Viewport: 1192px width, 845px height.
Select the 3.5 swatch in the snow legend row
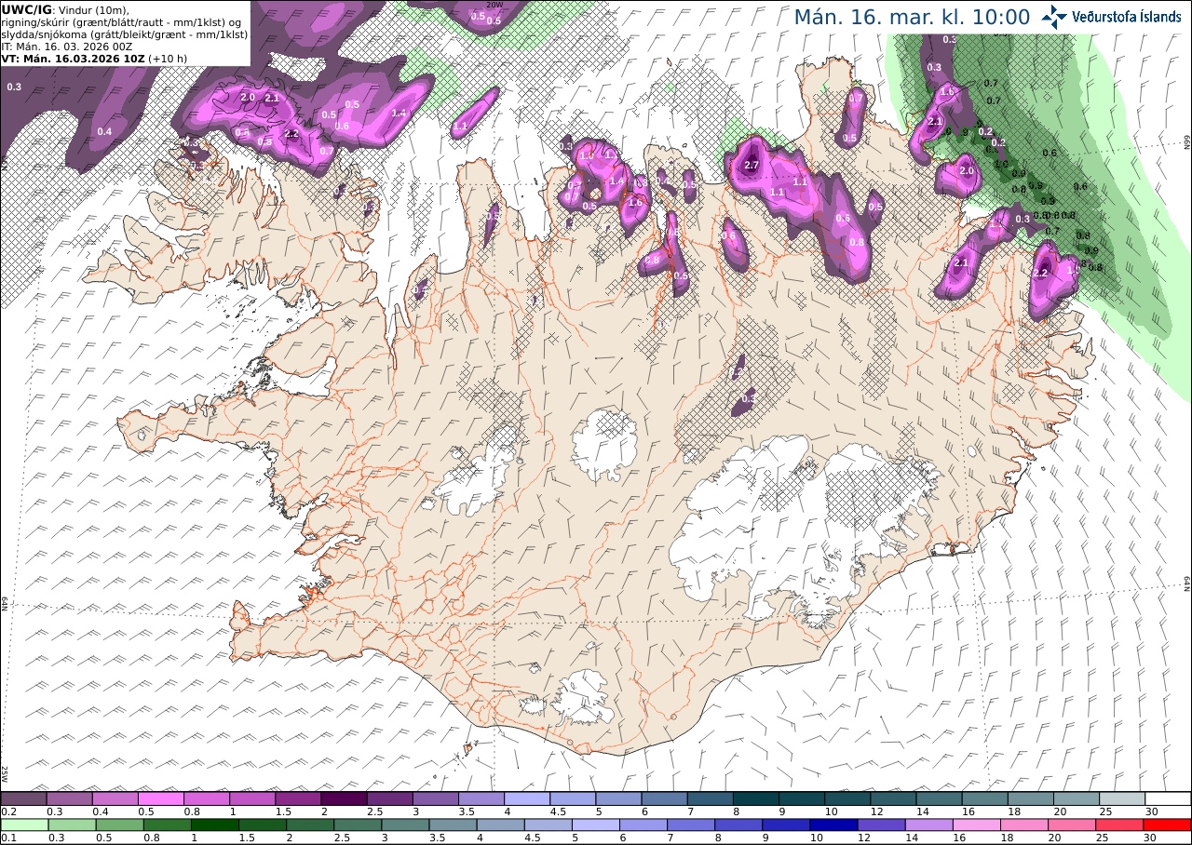coord(481,798)
